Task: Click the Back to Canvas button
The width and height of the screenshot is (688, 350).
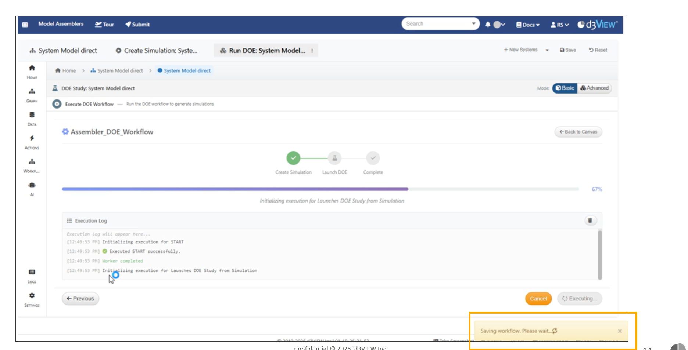Action: pos(578,132)
